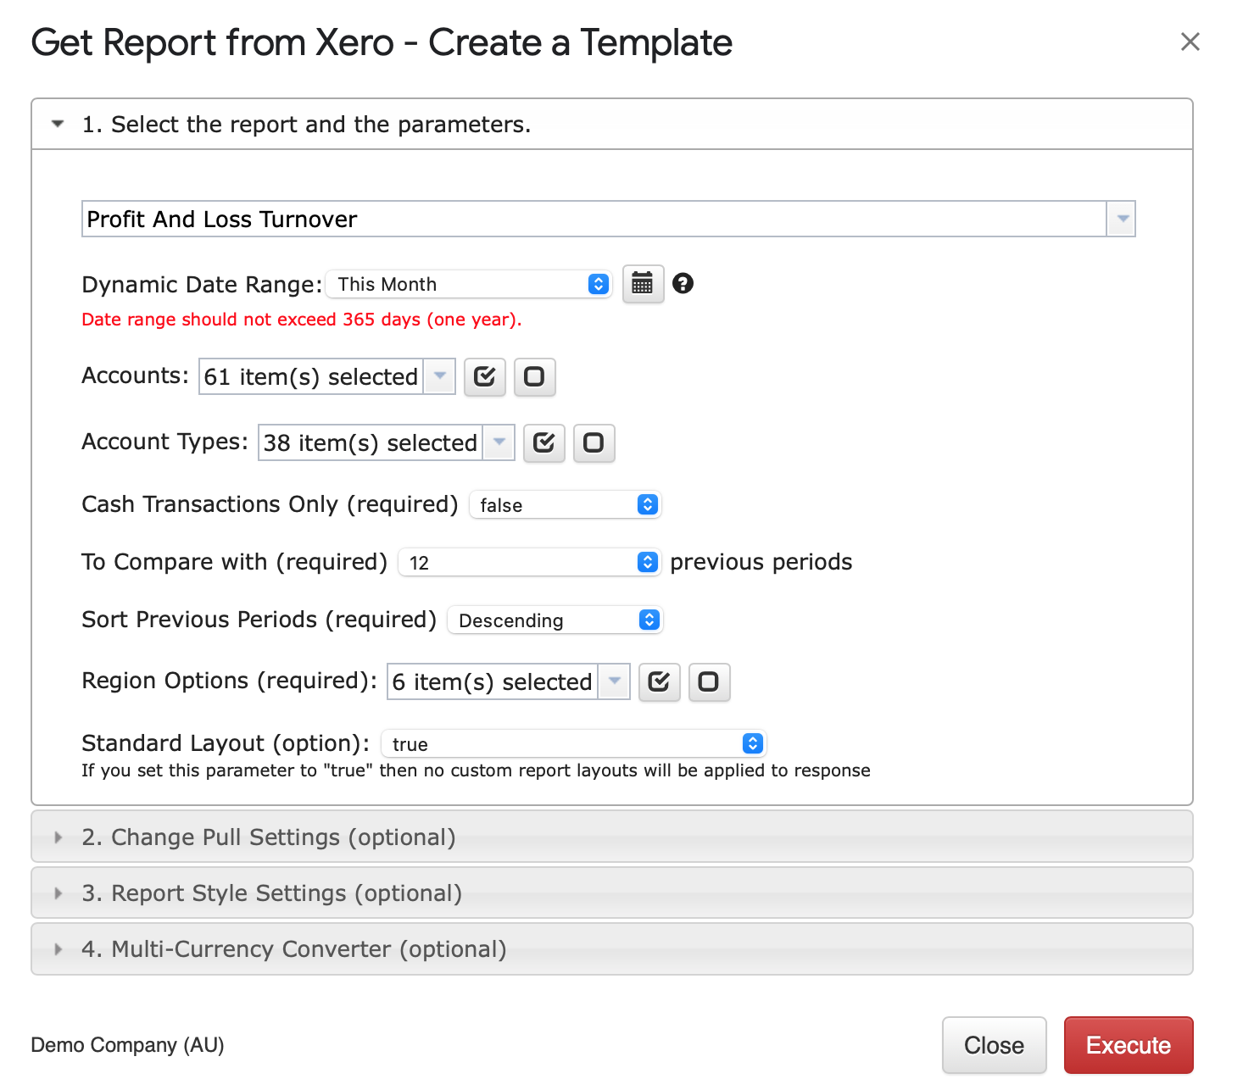Deselect all Accounts with empty box icon
Screen dimensions: 1243x1090
click(534, 376)
